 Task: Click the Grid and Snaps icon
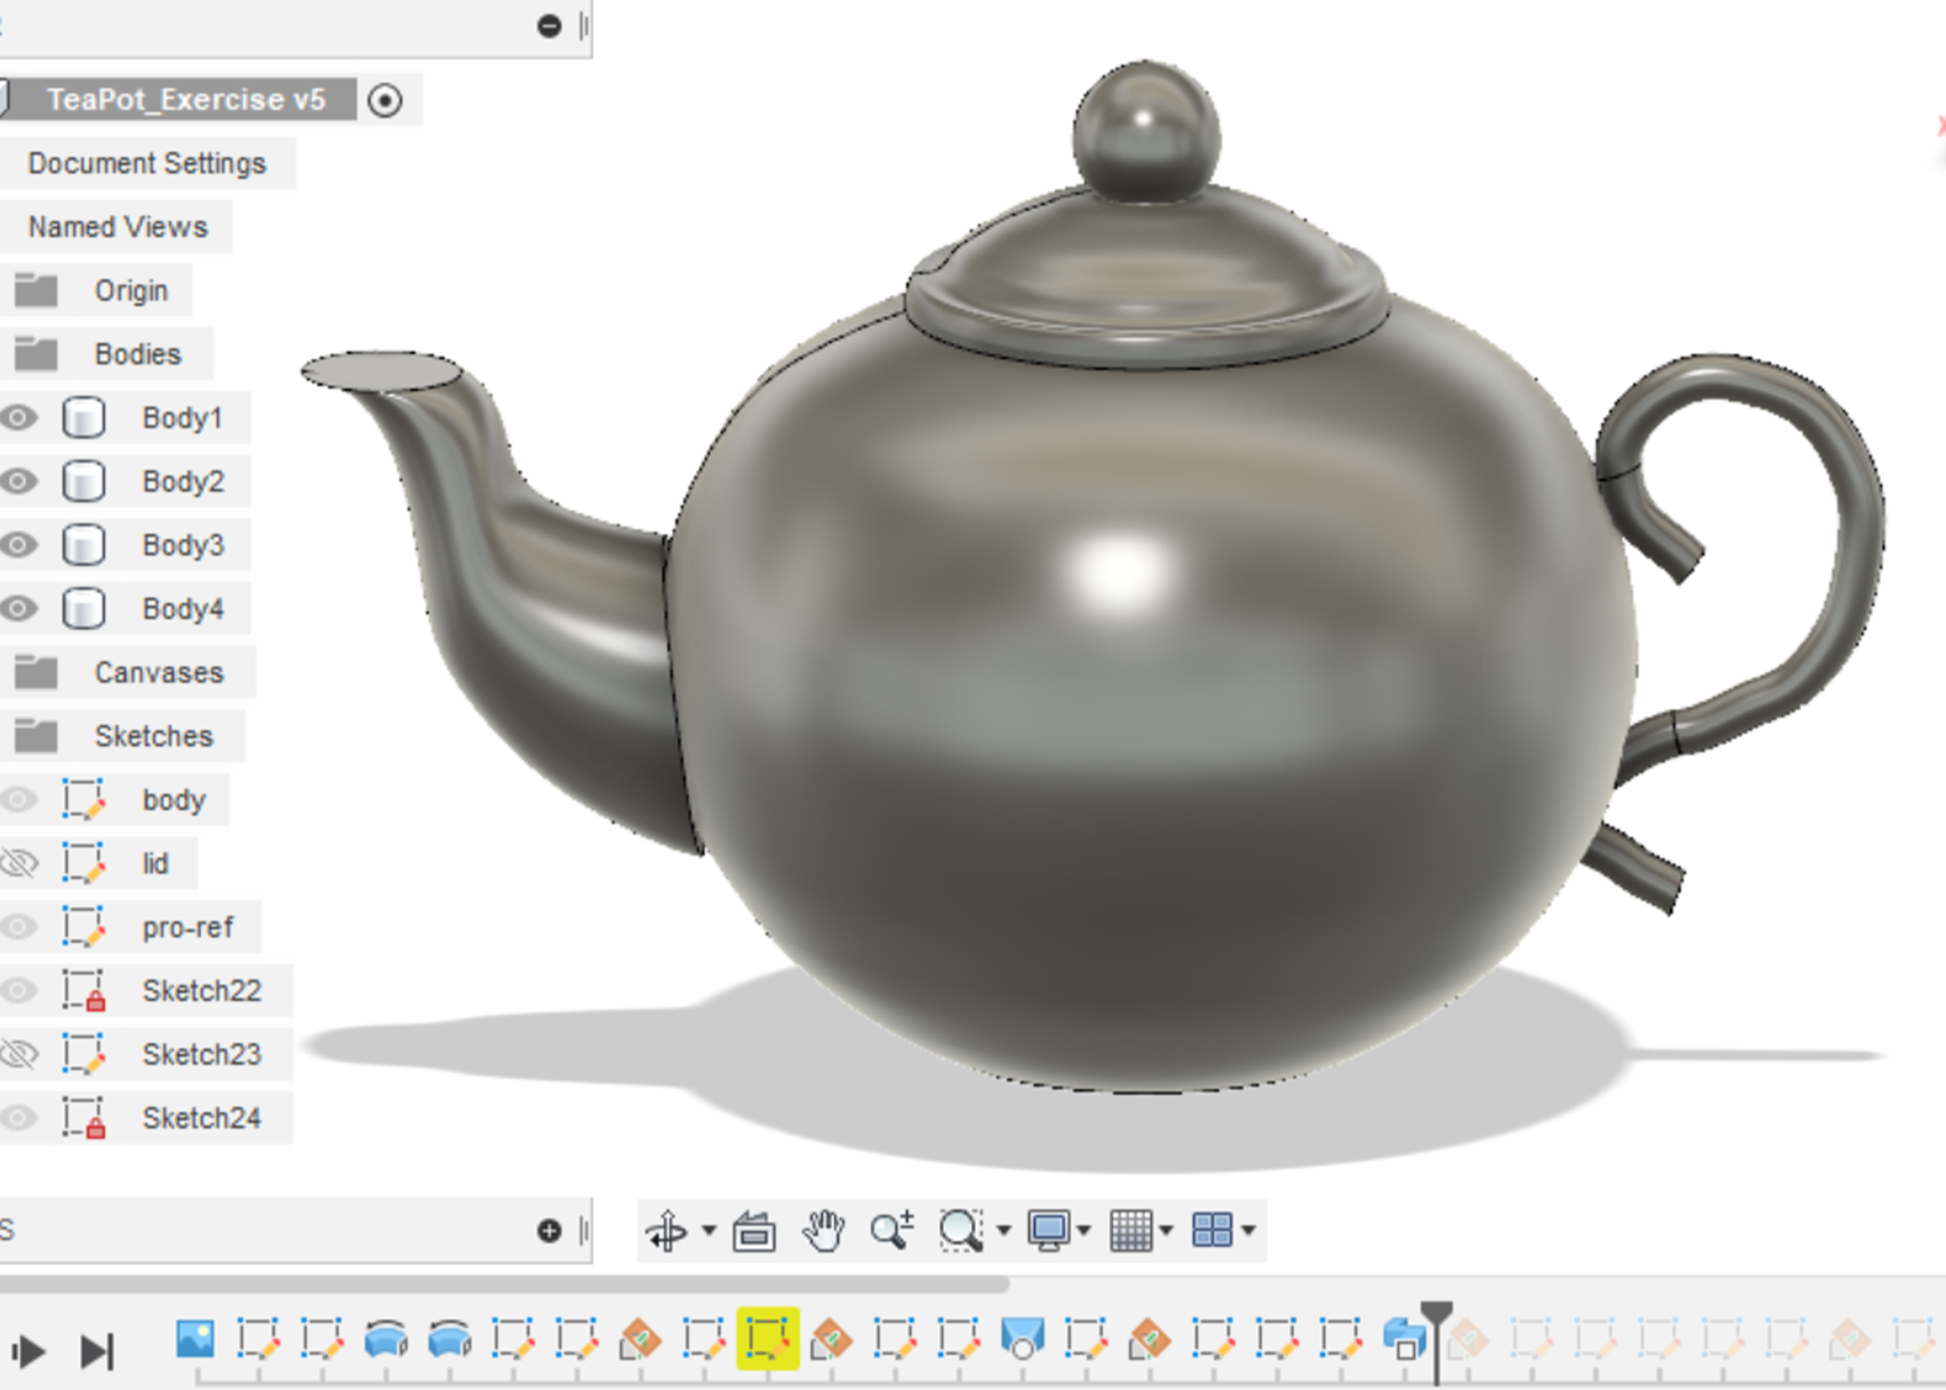(1131, 1231)
